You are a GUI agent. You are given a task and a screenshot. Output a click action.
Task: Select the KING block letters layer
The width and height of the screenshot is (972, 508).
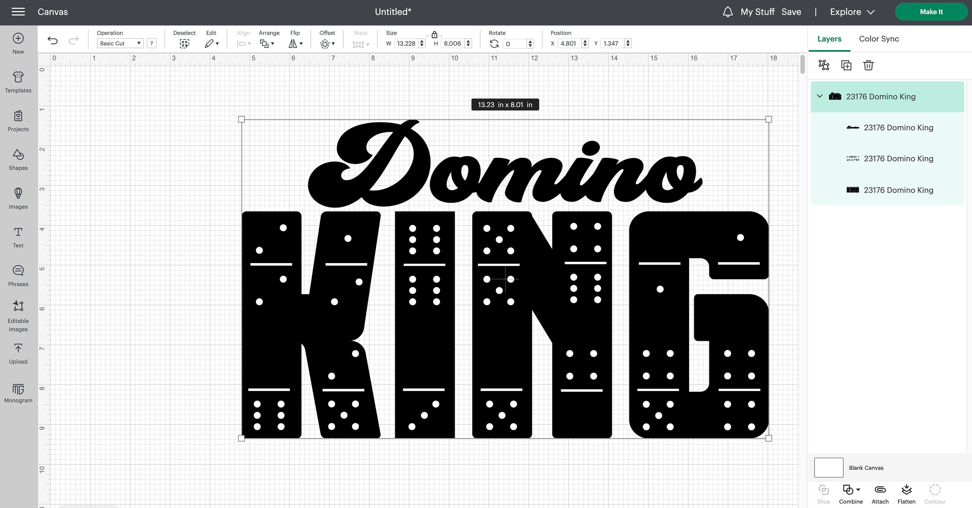[887, 190]
